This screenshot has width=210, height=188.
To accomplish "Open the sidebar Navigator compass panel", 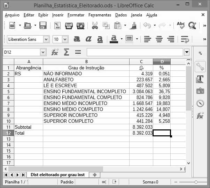I will (200, 103).
